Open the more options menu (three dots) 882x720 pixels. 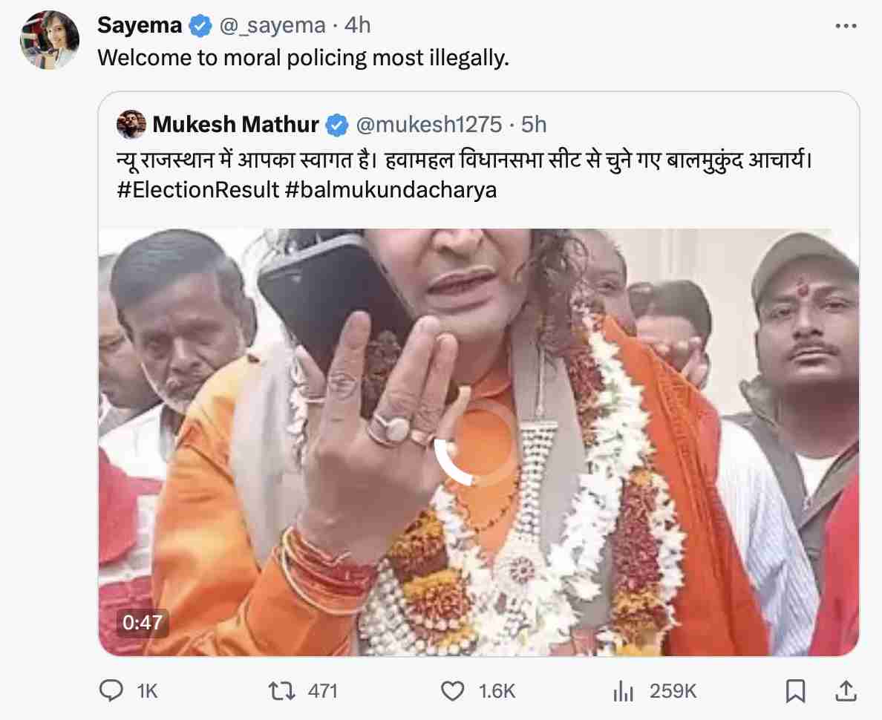point(845,24)
